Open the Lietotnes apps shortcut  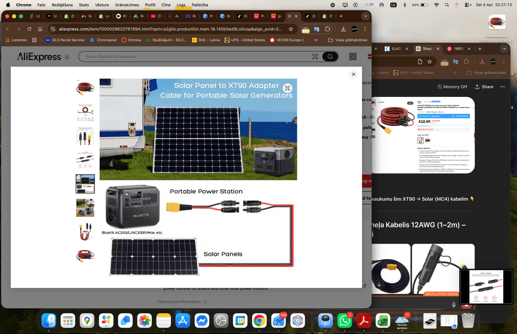16,40
